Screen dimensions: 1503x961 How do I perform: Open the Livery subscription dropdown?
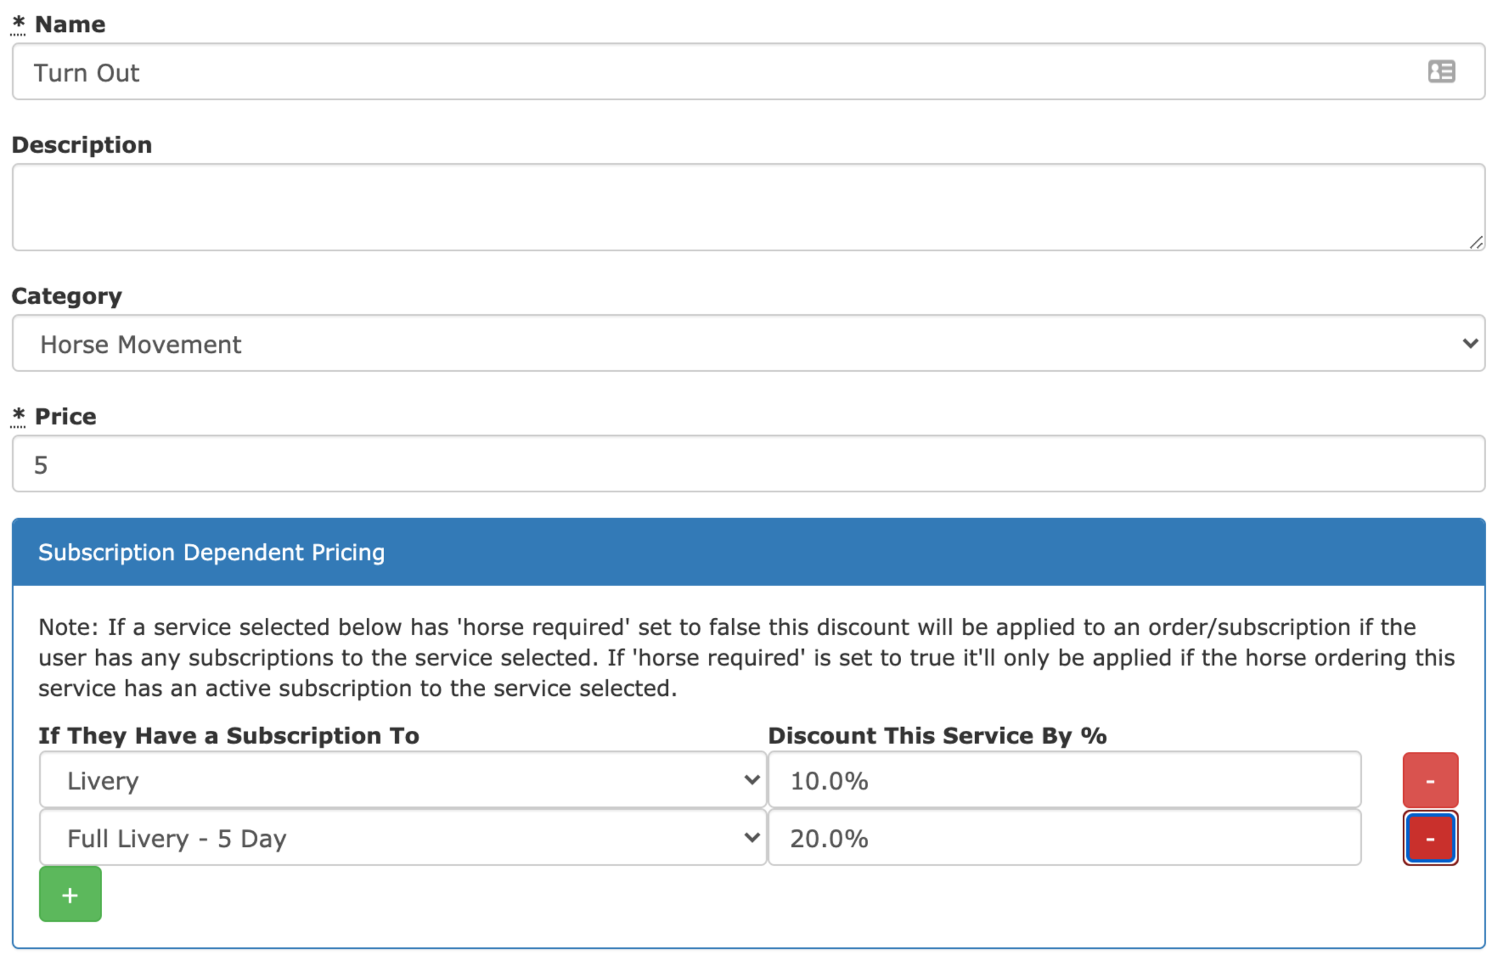(x=403, y=780)
